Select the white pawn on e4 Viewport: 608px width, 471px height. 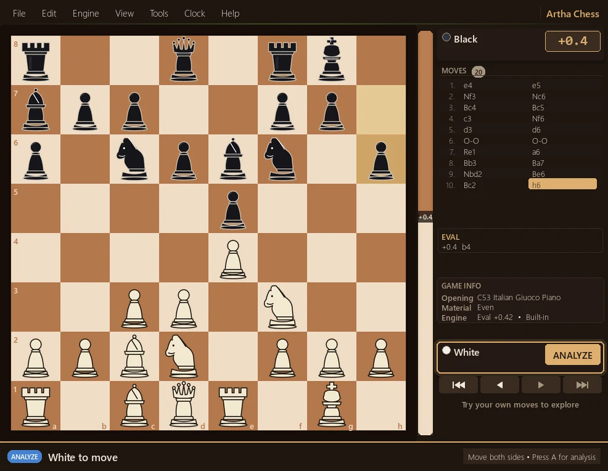point(233,258)
